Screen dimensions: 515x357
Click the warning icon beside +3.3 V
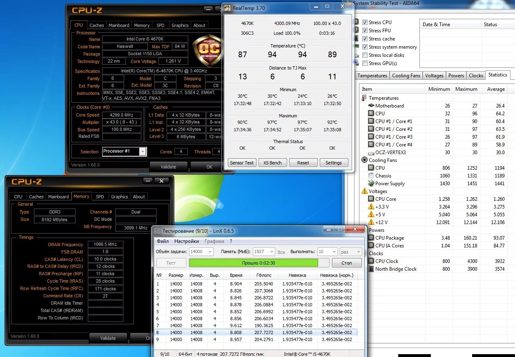(371, 207)
